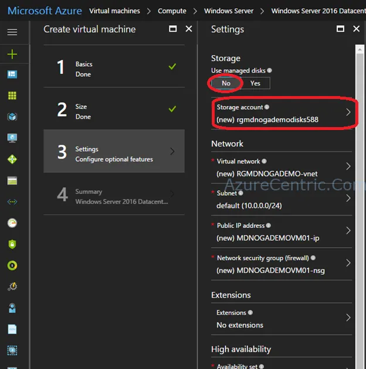Navigate to Windows Server breadcrumb
This screenshot has width=366, height=369.
point(229,11)
